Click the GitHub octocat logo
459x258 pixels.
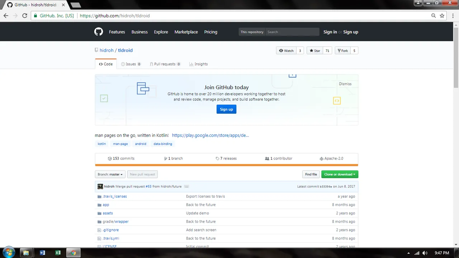[99, 32]
